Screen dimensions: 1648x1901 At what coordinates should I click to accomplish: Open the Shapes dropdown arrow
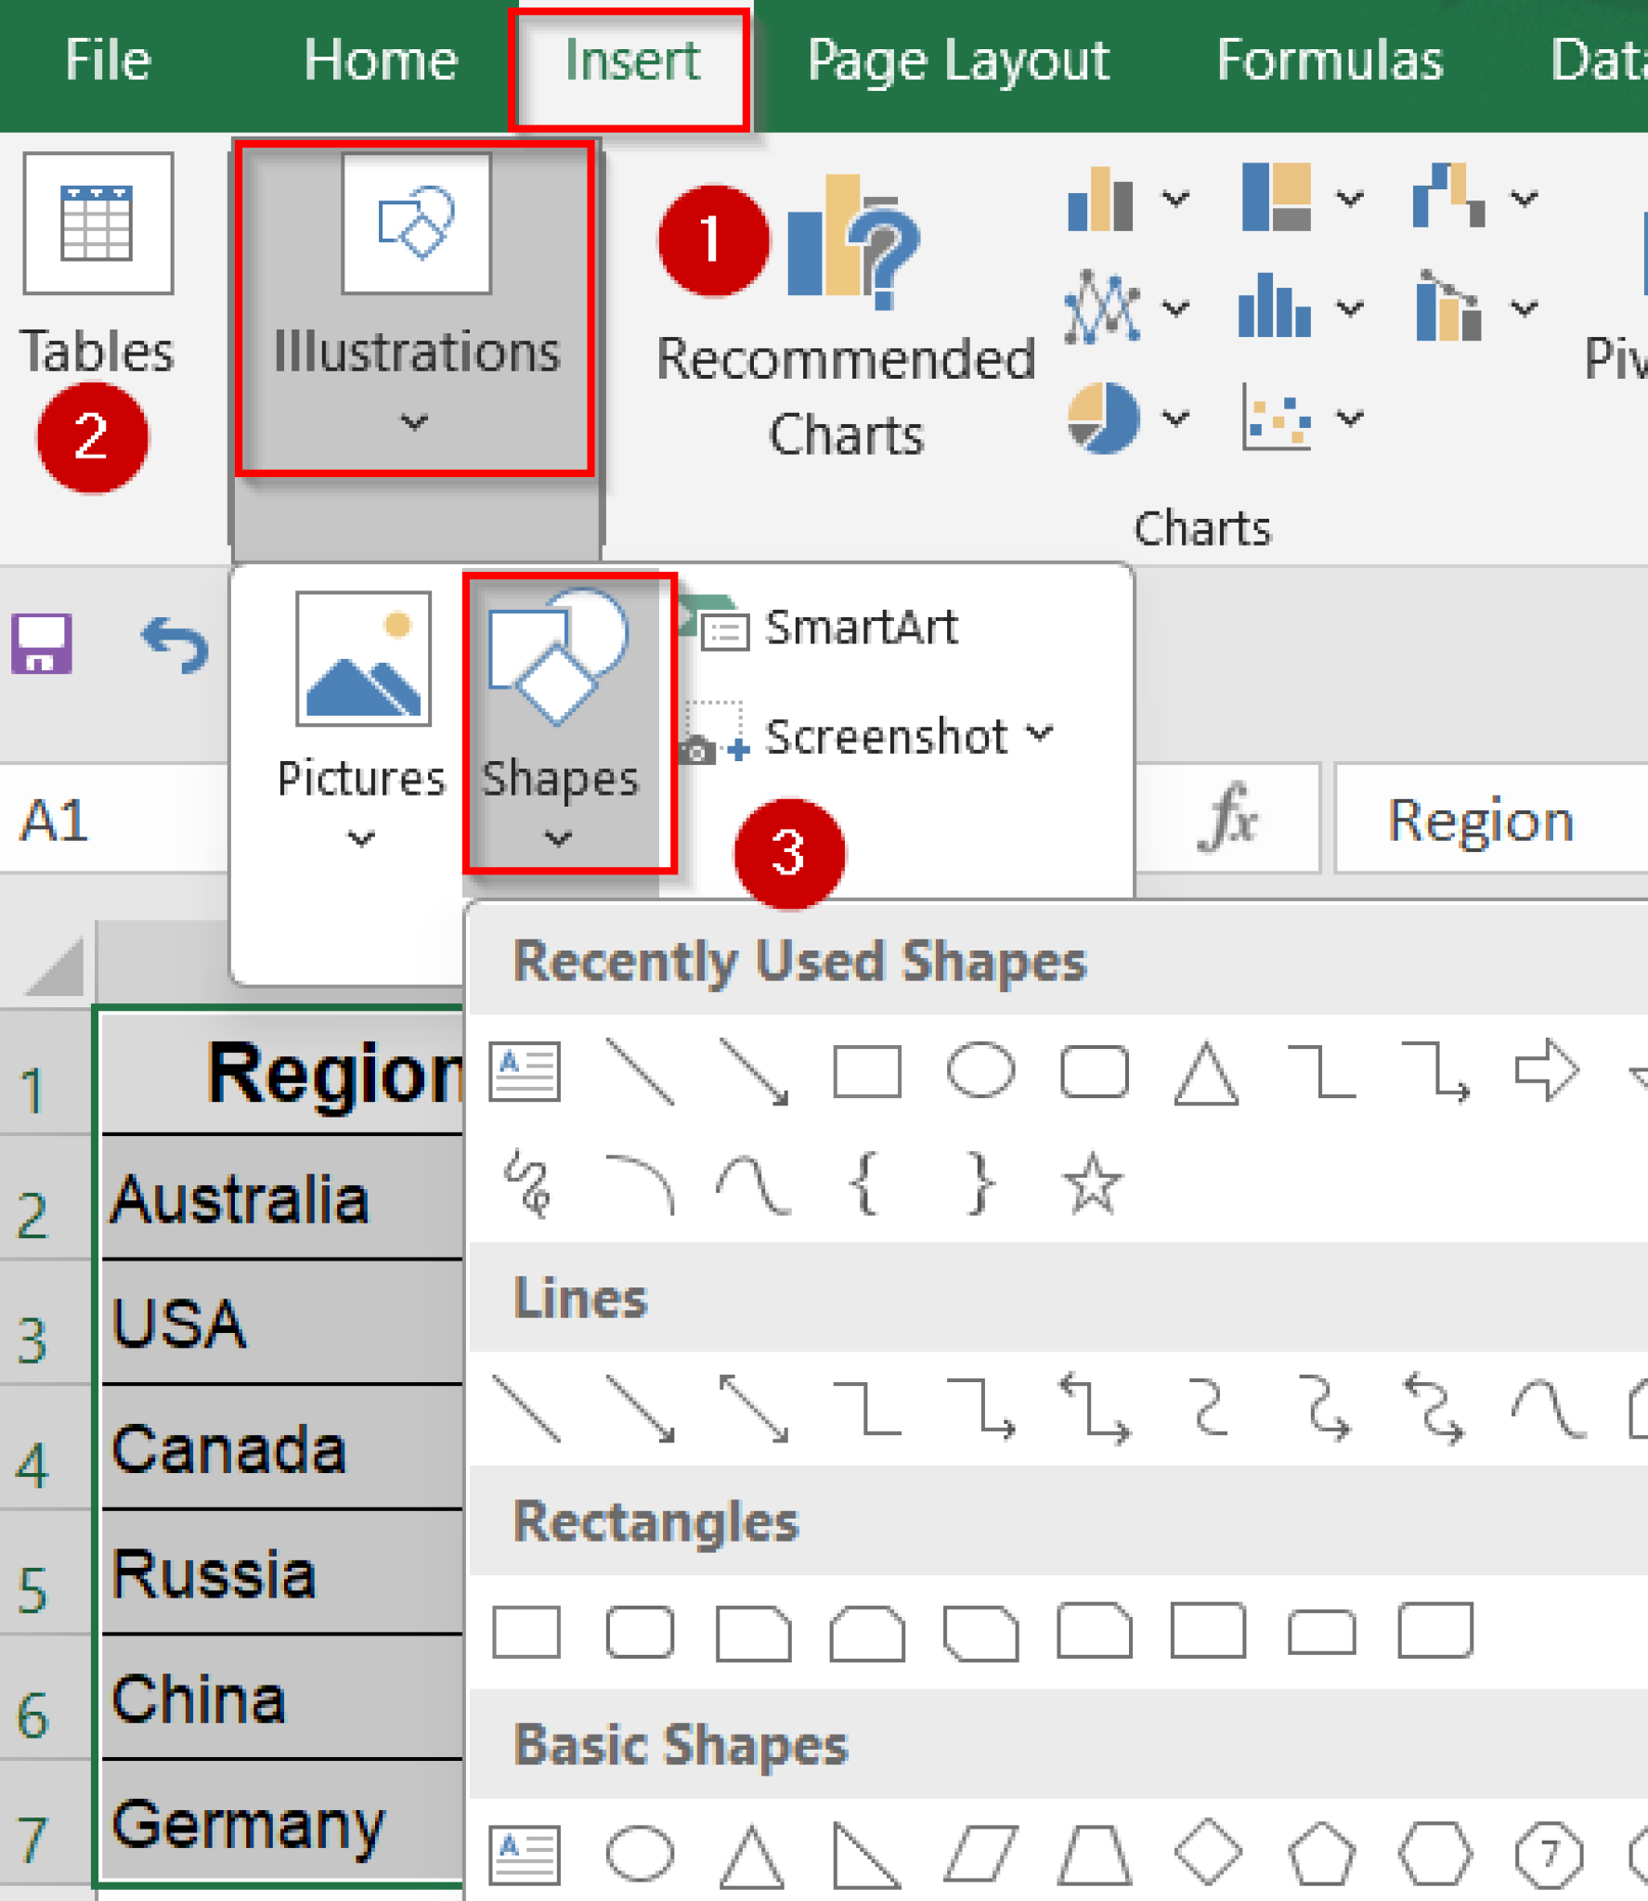coord(558,835)
